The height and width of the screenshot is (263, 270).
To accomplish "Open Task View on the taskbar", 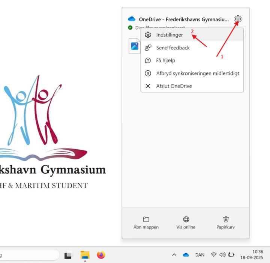I will 68,255.
